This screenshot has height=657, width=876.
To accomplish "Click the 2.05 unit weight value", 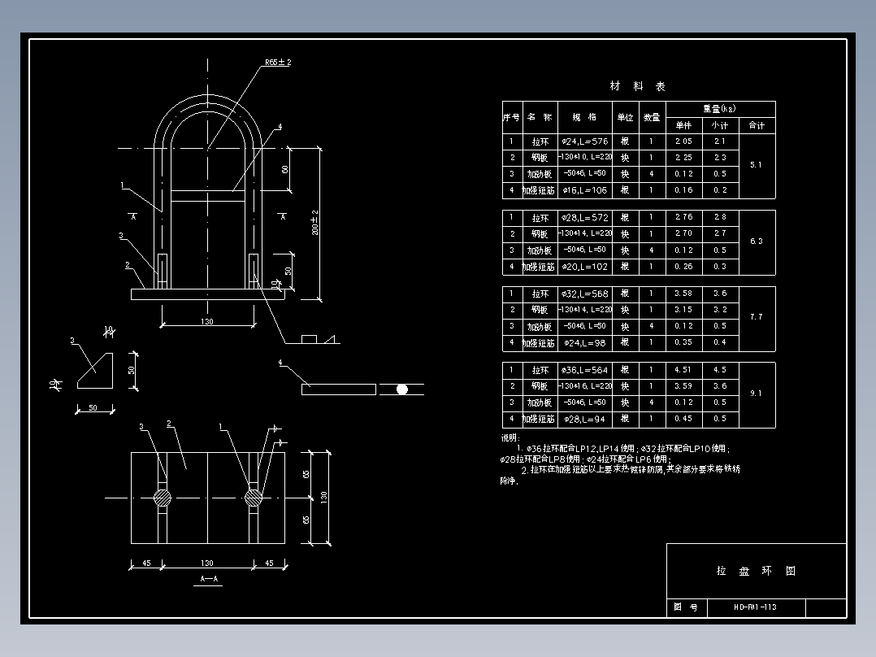I will [x=684, y=141].
